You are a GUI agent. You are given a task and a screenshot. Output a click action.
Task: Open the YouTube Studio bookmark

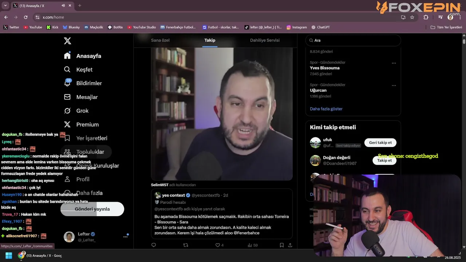pos(142,27)
